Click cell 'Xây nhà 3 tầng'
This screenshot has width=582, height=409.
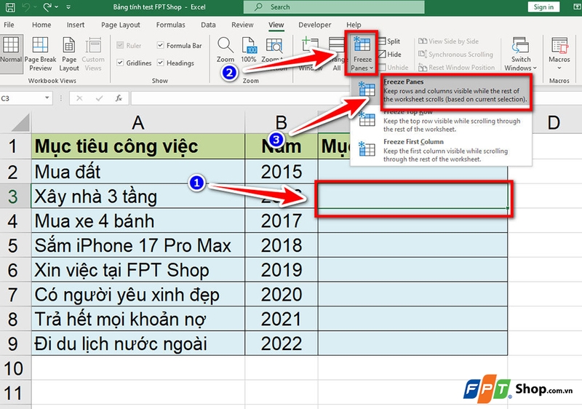click(x=138, y=196)
